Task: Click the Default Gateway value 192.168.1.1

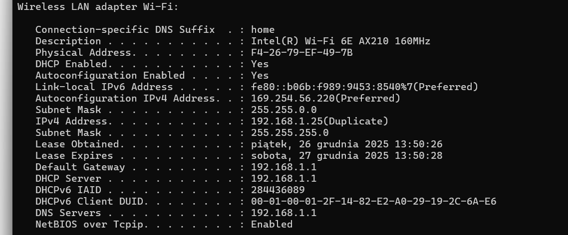Action: click(284, 167)
